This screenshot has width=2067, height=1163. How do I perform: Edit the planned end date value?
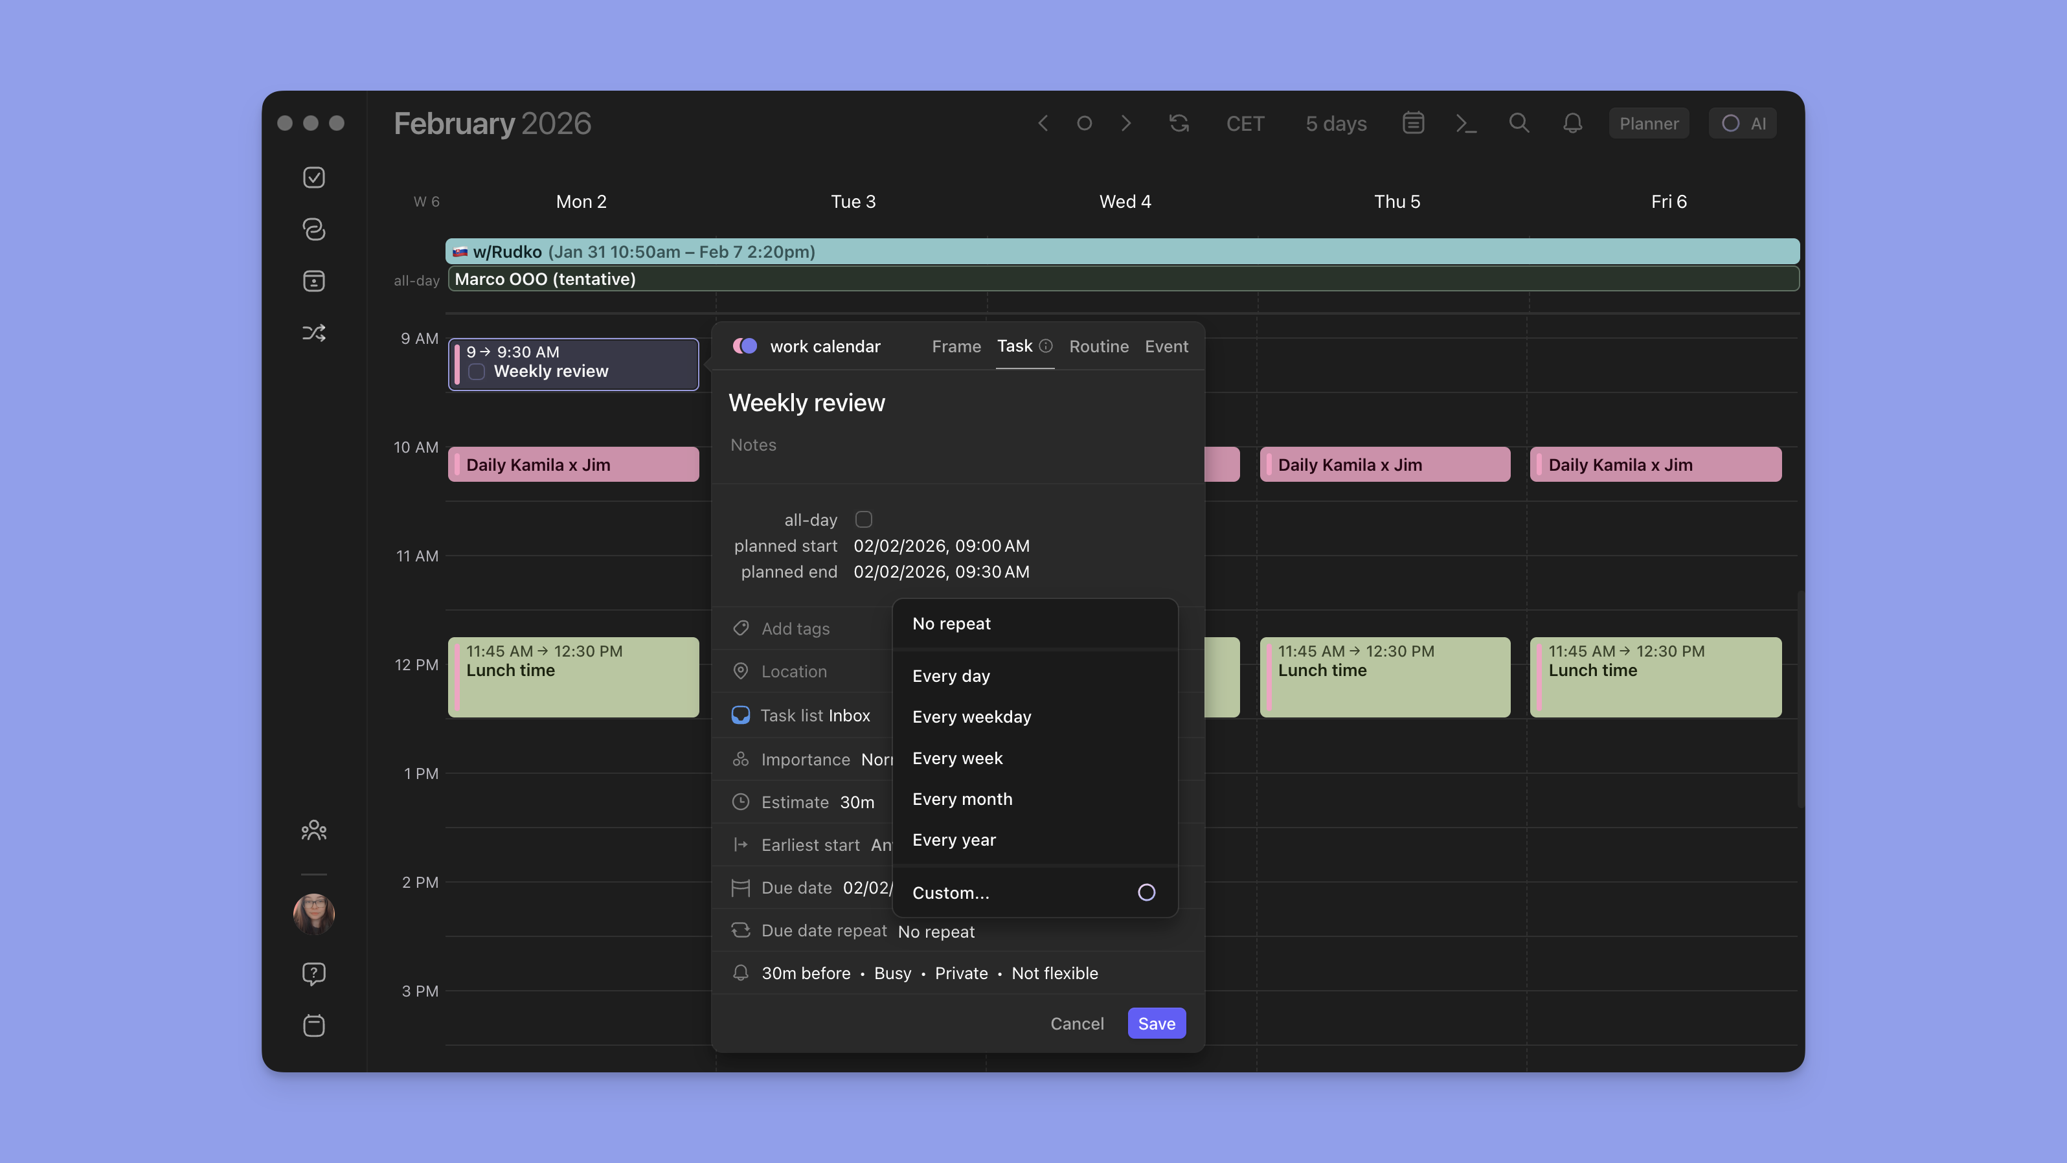[x=942, y=572]
